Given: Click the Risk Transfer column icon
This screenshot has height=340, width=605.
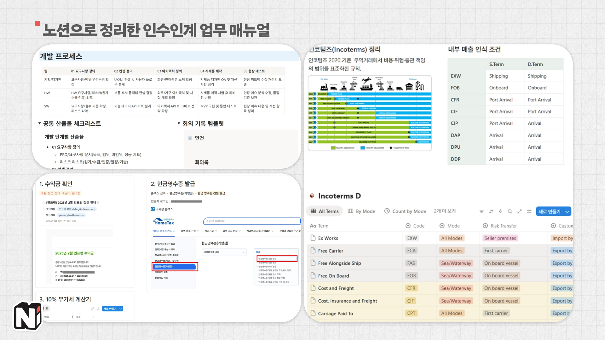Looking at the screenshot, I should [485, 226].
